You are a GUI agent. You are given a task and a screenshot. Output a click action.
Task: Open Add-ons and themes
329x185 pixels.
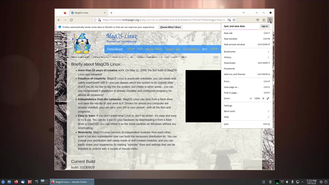pyautogui.click(x=246, y=74)
